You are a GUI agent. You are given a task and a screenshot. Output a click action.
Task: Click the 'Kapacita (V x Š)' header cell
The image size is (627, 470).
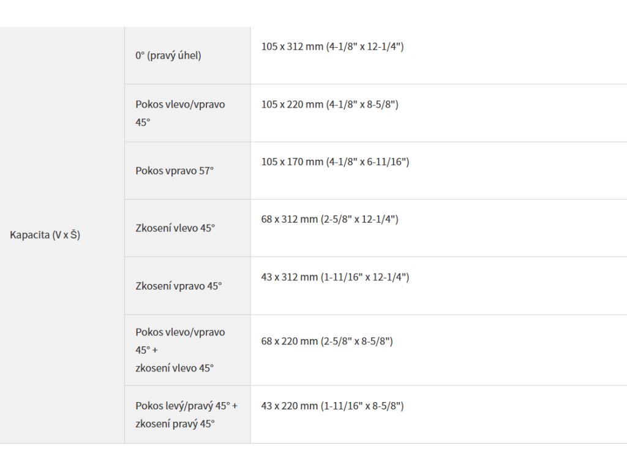click(45, 235)
